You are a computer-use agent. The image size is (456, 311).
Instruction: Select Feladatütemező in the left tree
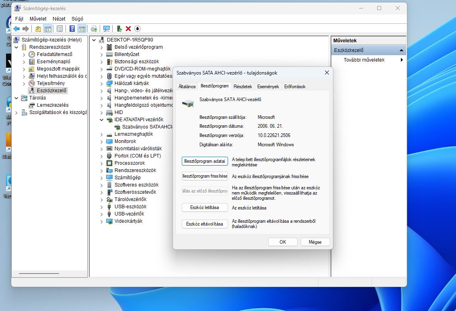54,54
